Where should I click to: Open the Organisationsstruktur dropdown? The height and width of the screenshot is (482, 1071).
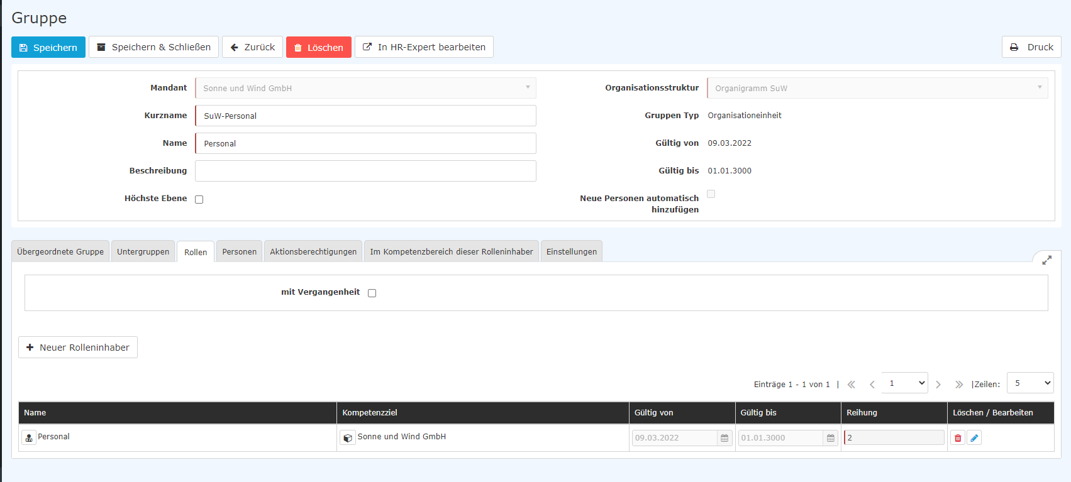pyautogui.click(x=877, y=88)
